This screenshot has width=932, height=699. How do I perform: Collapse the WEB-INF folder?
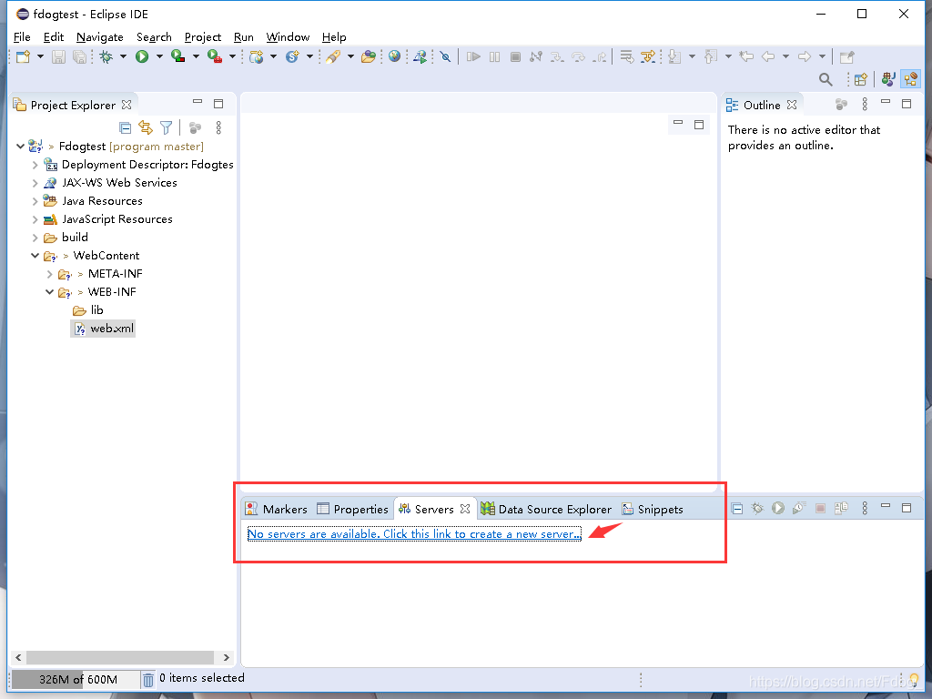pyautogui.click(x=50, y=292)
